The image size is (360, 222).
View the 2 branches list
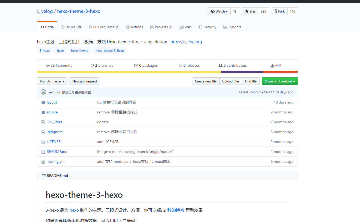pos(102,66)
